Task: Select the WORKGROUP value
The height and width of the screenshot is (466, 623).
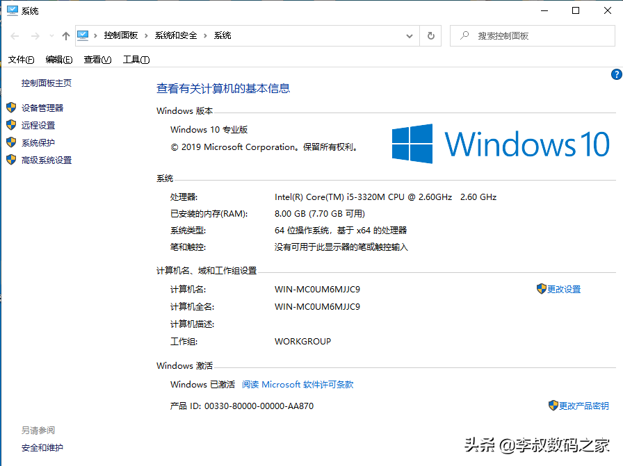Action: click(x=302, y=342)
